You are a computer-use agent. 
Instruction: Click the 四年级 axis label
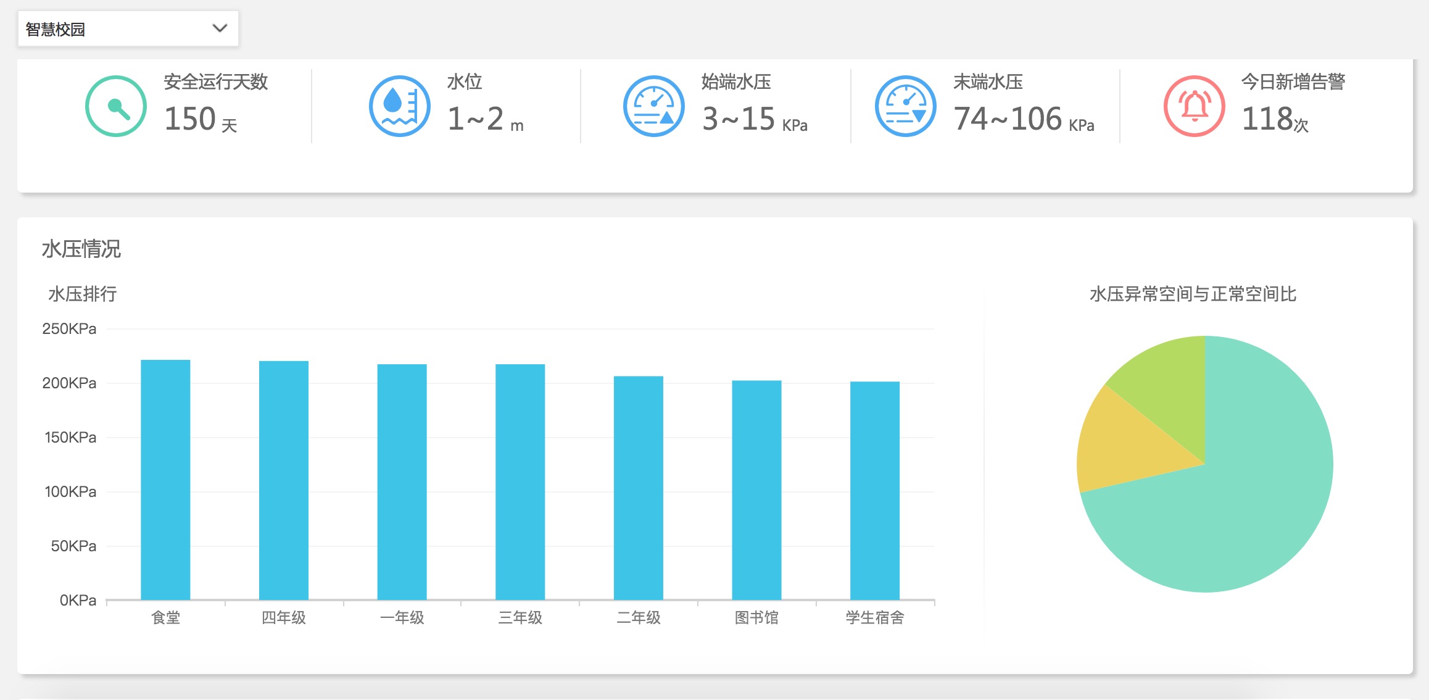(x=284, y=618)
